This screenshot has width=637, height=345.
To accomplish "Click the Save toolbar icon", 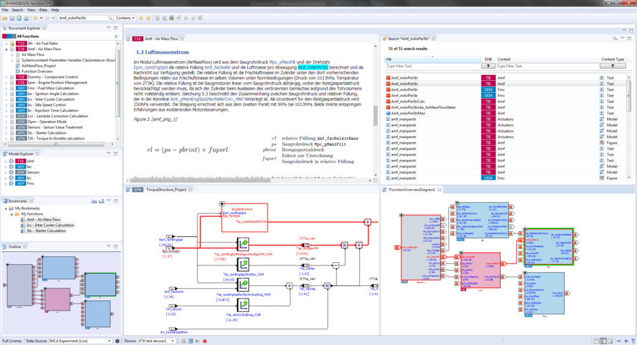I will point(12,18).
